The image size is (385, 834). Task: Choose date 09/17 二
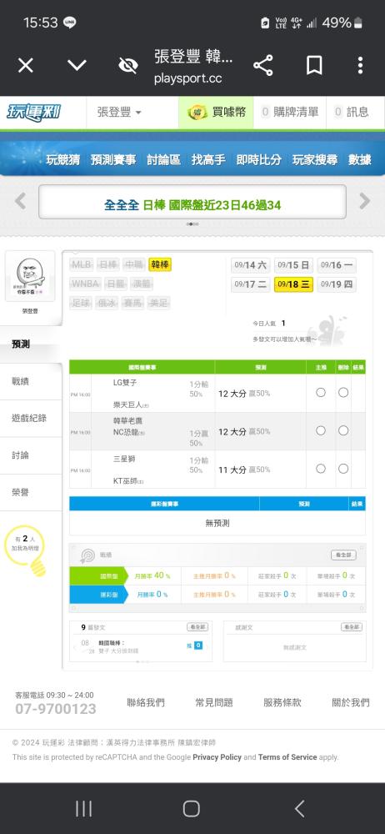pyautogui.click(x=251, y=284)
